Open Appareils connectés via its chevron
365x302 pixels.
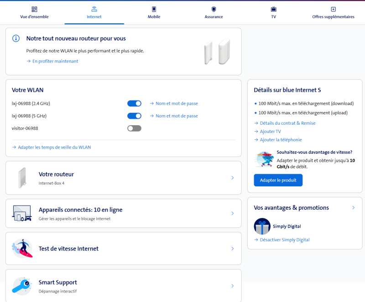tap(232, 213)
